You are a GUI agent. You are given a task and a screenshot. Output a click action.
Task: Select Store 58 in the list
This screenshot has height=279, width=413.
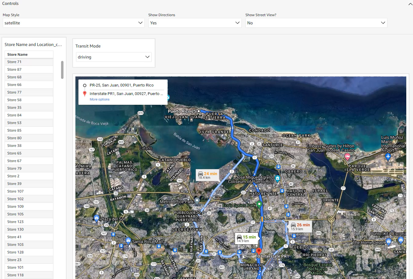click(29, 100)
